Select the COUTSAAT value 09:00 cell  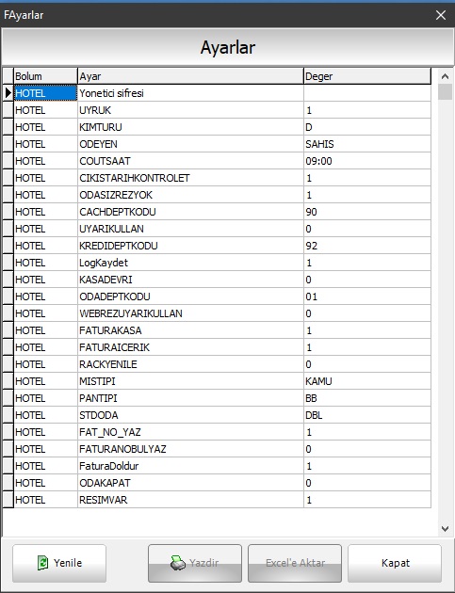click(367, 161)
